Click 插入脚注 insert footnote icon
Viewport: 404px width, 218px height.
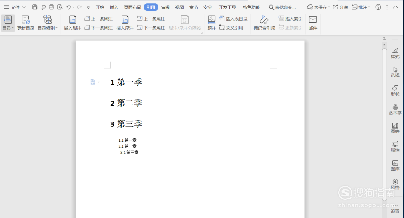73,20
